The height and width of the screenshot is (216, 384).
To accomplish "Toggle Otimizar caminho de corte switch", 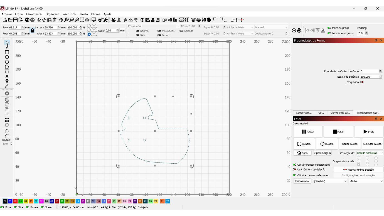I will 295,175.
